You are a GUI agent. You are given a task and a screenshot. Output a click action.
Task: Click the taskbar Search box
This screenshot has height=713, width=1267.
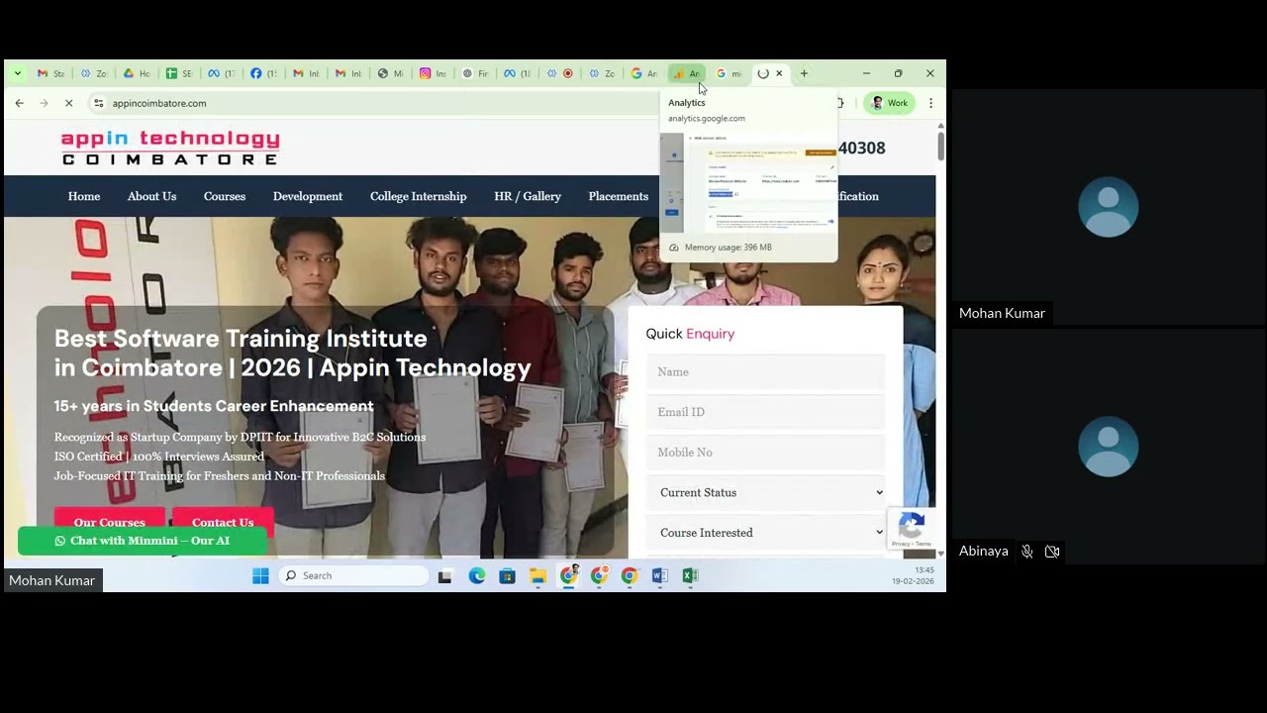354,575
